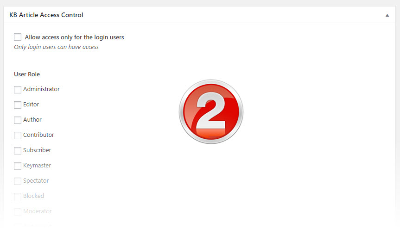The image size is (400, 228).
Task: Select the Author role checkbox
Action: pos(18,120)
